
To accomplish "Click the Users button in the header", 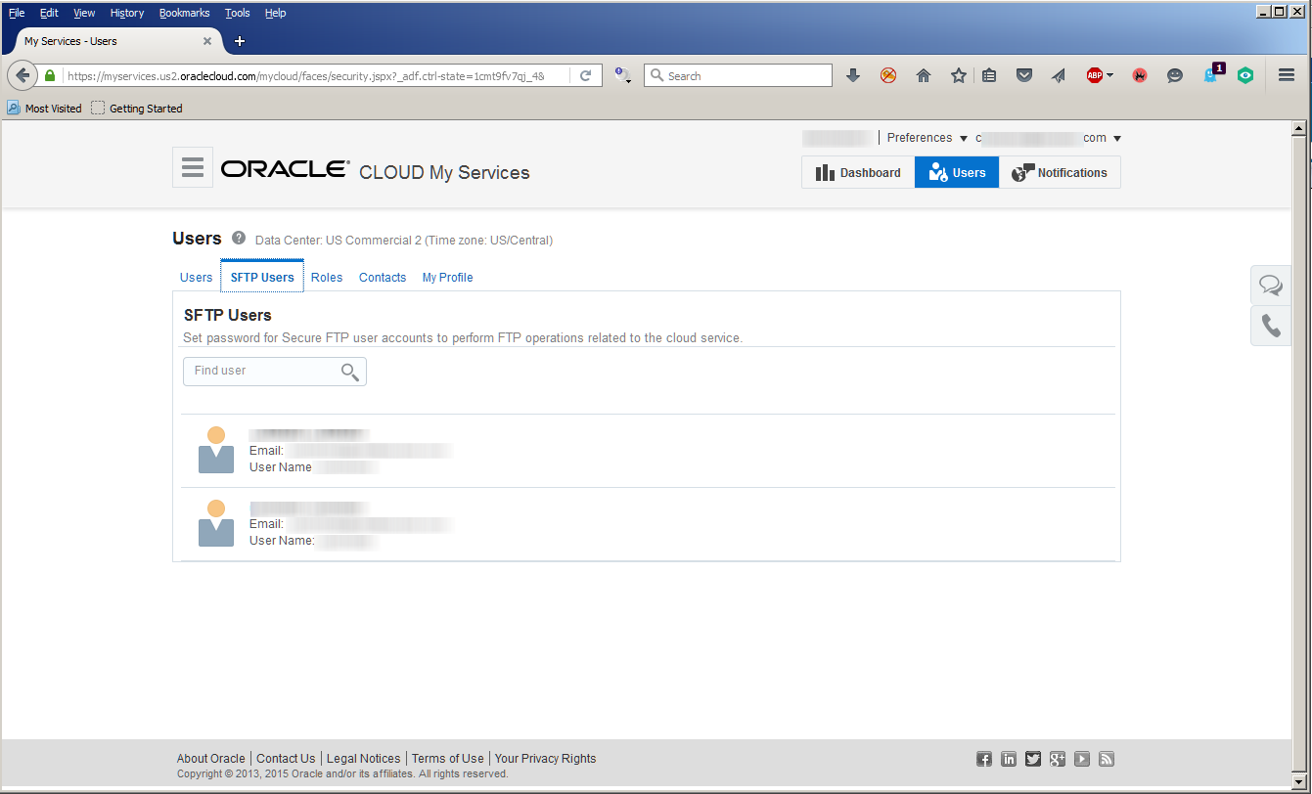I will click(957, 172).
